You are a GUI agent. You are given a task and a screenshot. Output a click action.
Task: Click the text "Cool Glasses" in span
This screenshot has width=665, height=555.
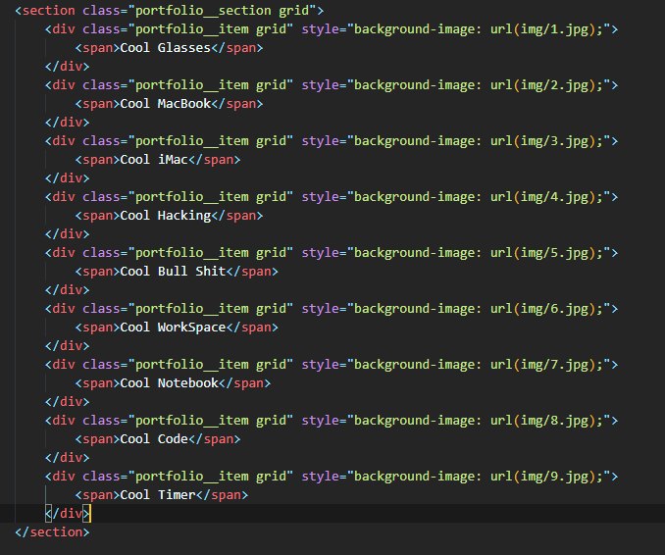coord(166,48)
